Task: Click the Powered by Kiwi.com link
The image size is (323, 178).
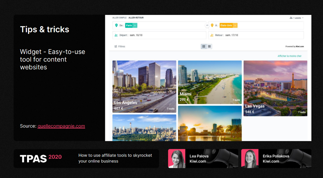Action: 294,46
